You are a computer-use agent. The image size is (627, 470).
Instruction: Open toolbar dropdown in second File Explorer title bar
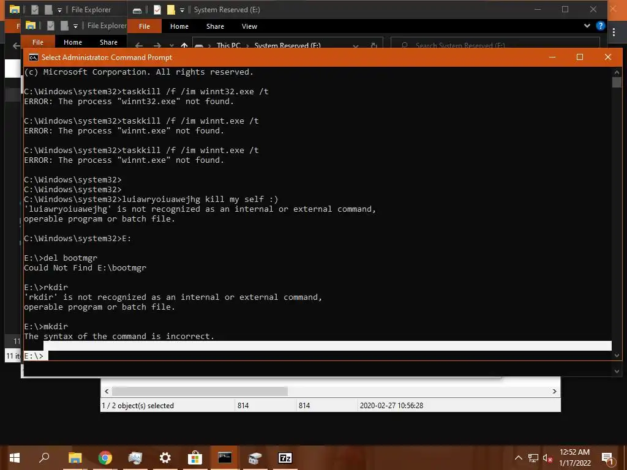75,26
